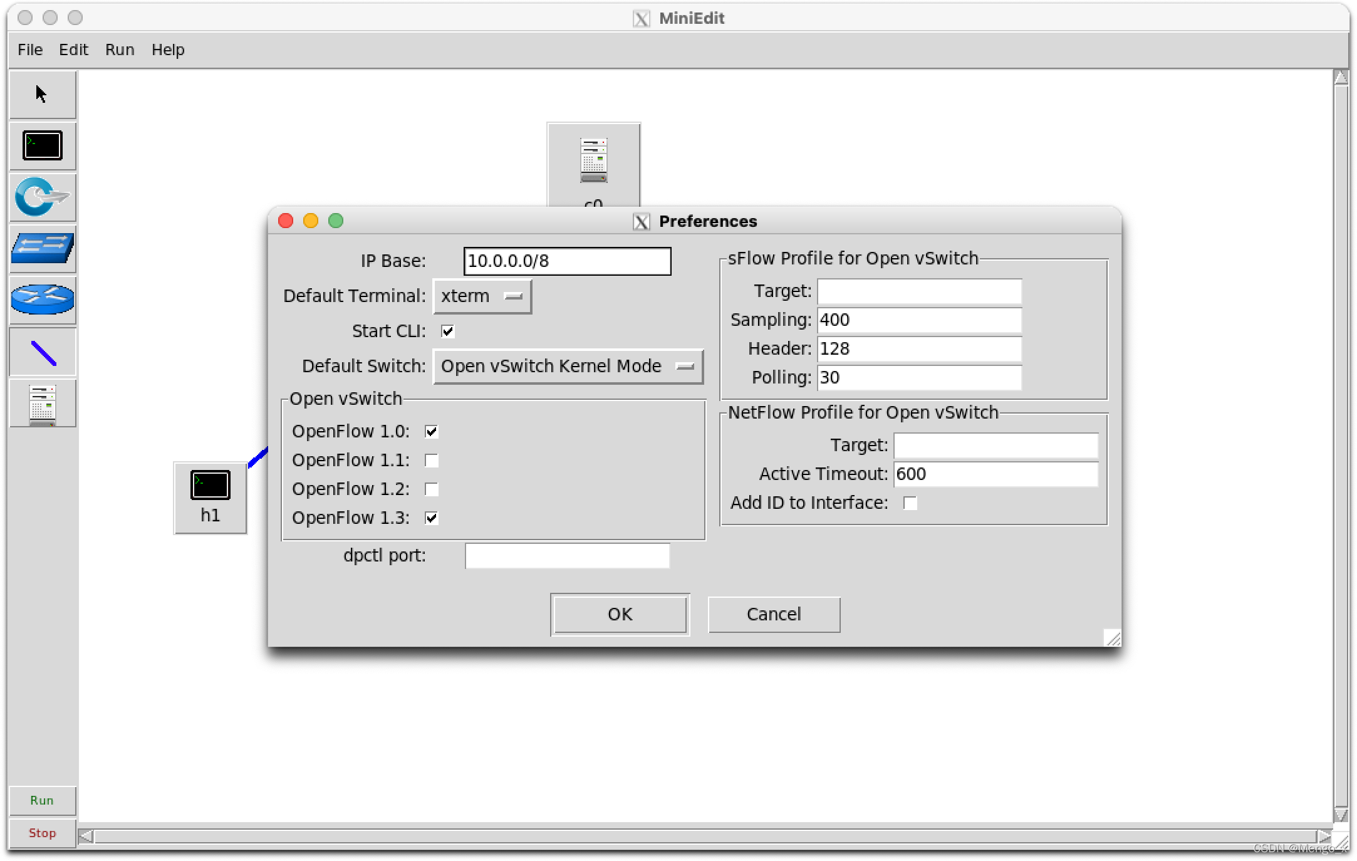
Task: Click Cancel in the Preferences dialog
Action: click(774, 615)
